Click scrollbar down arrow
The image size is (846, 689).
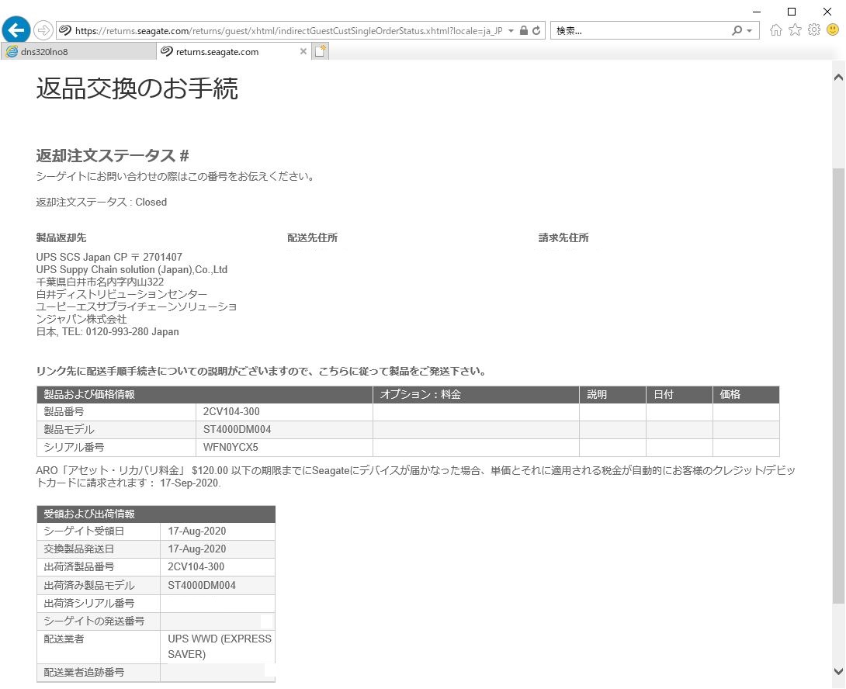tap(838, 672)
